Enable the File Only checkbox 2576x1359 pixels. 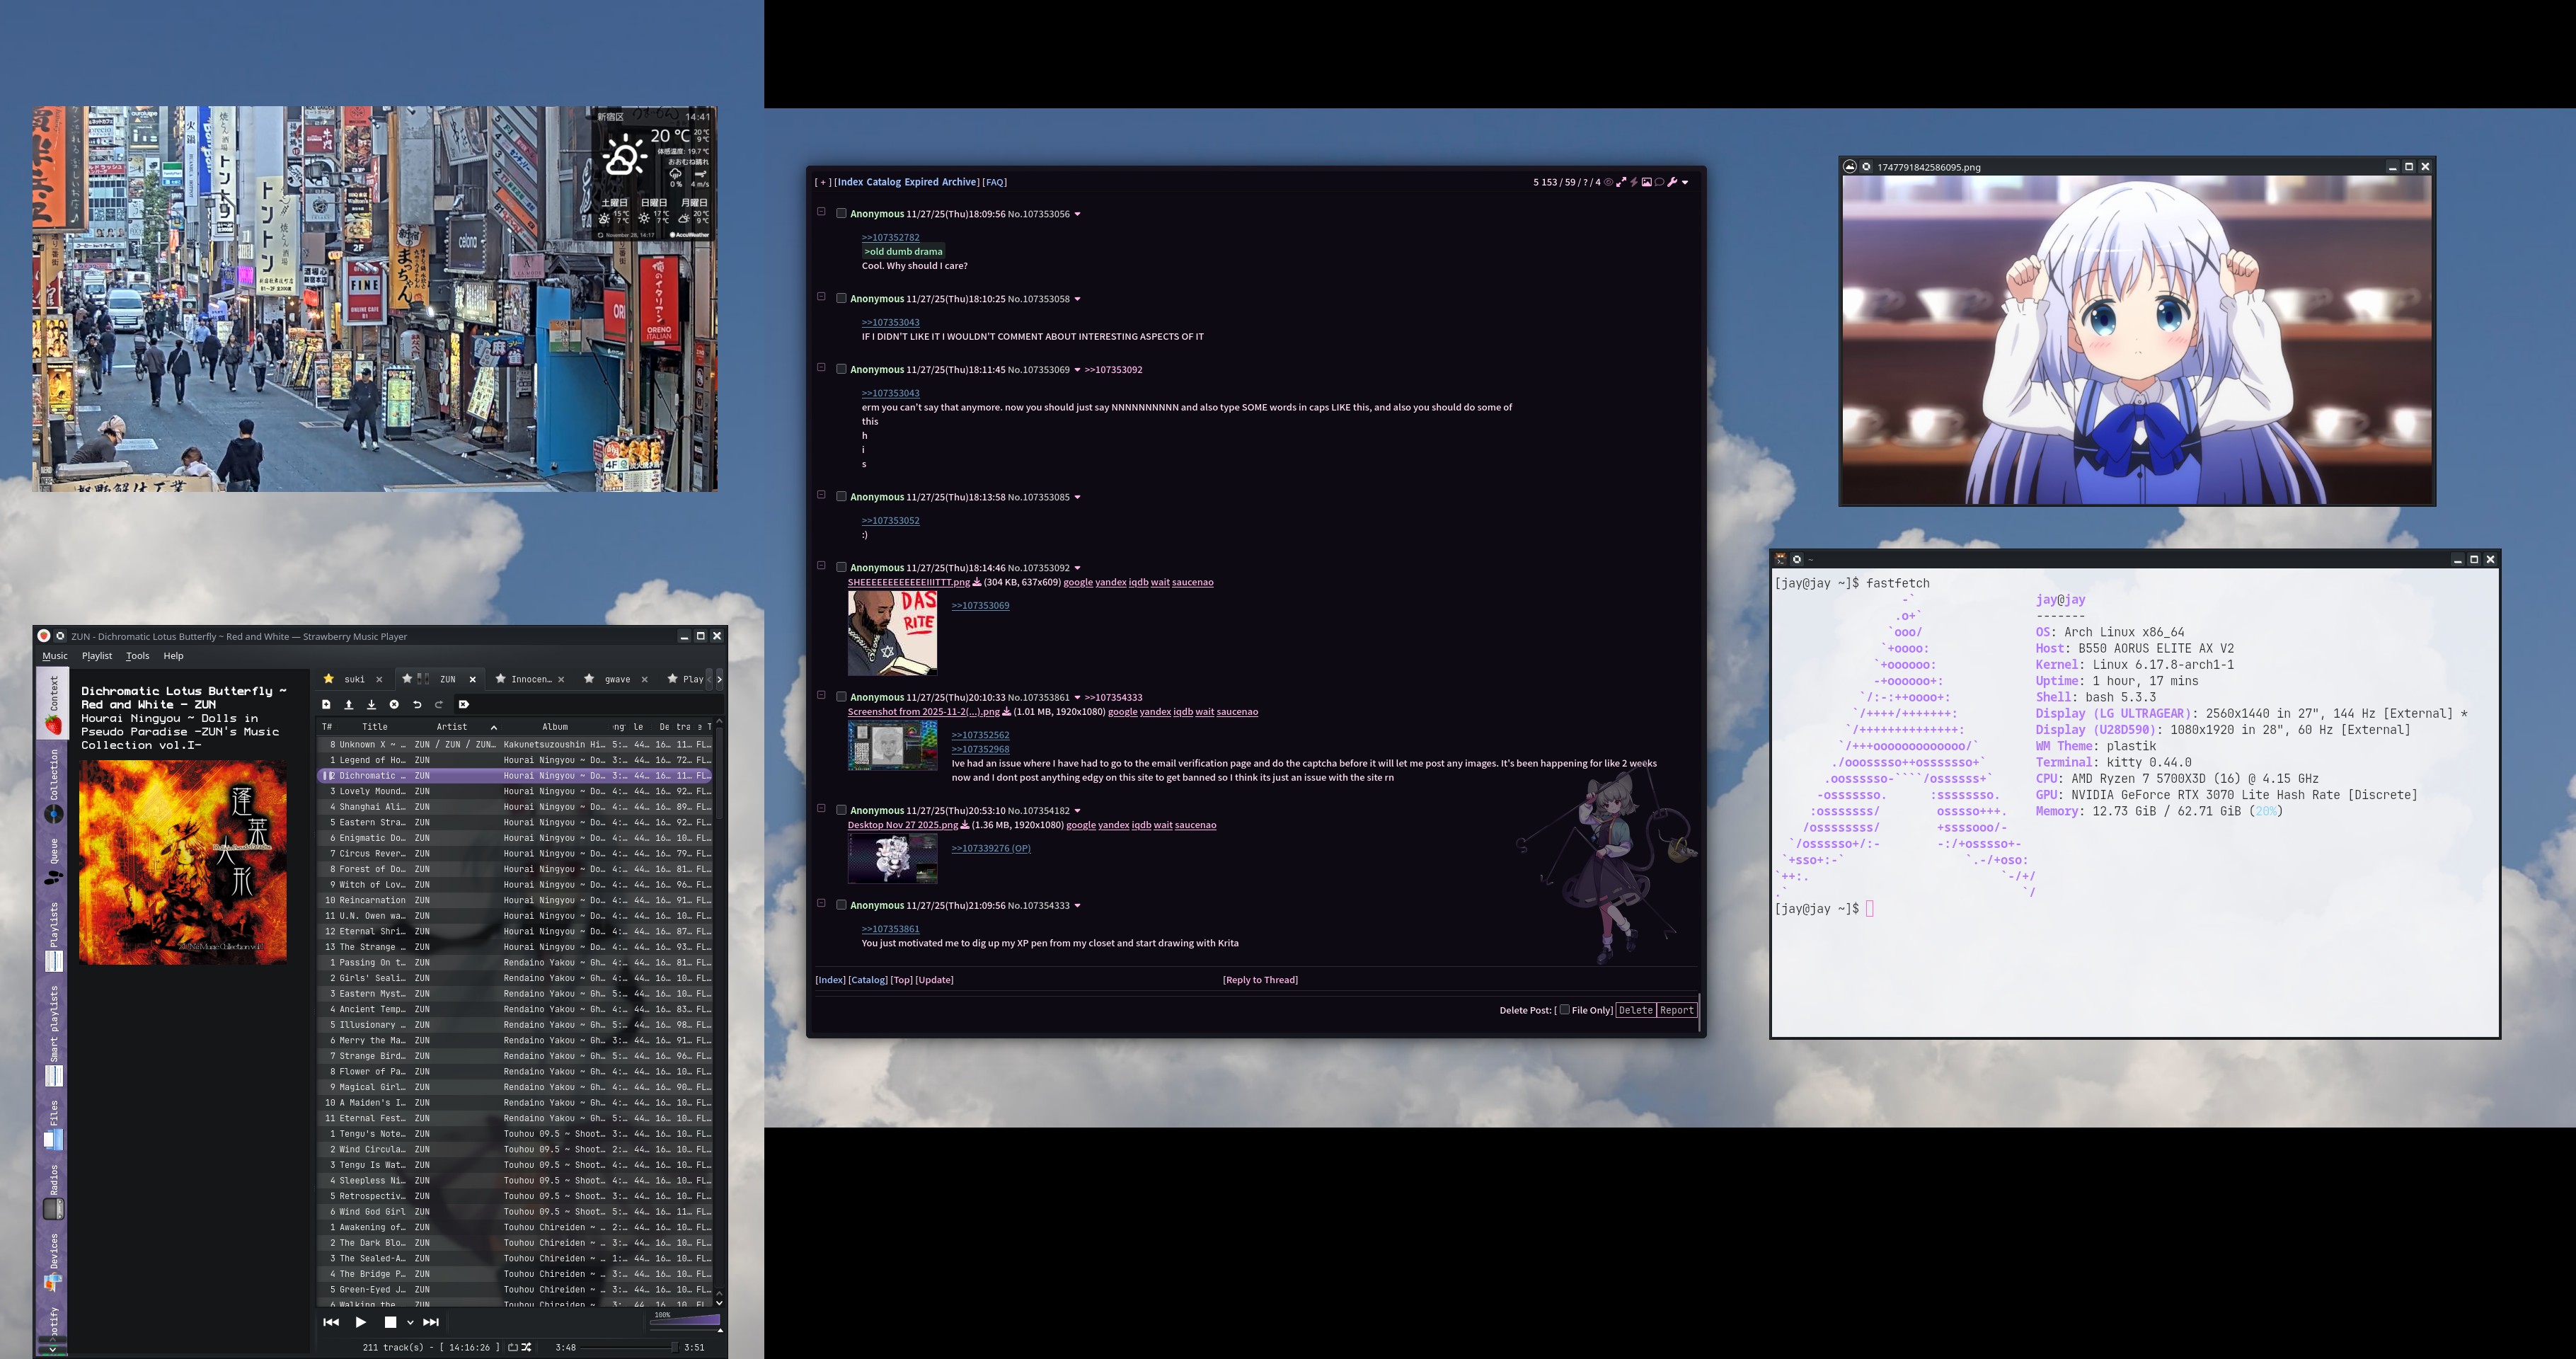[x=1564, y=1010]
